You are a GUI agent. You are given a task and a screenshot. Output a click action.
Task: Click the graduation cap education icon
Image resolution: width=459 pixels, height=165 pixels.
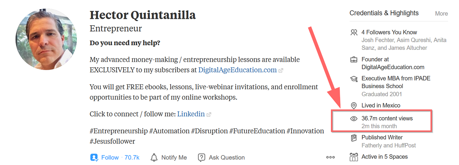(x=354, y=78)
